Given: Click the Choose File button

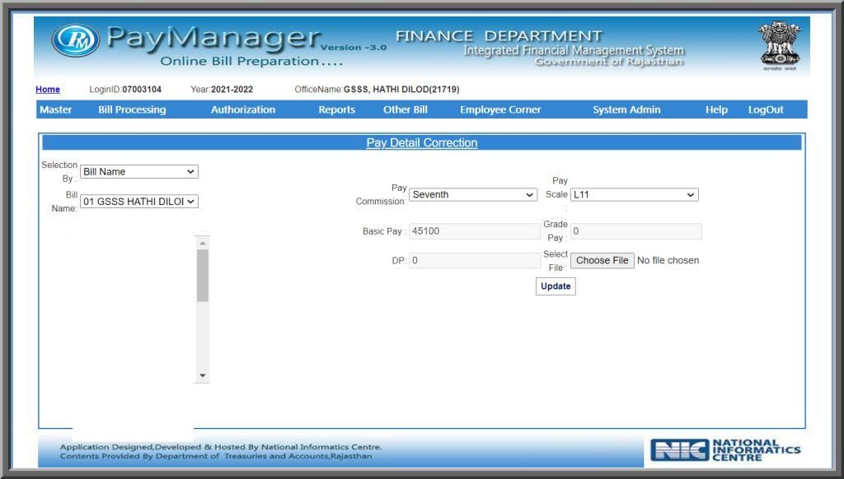Looking at the screenshot, I should (602, 261).
